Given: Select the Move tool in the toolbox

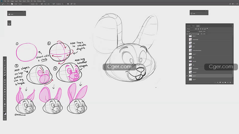Looking at the screenshot, I should click(x=5, y=60).
